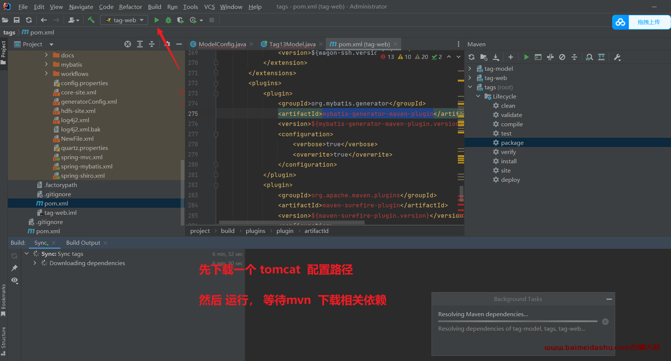Add Maven Projects with the plus icon
Image resolution: width=671 pixels, height=361 pixels.
point(511,57)
